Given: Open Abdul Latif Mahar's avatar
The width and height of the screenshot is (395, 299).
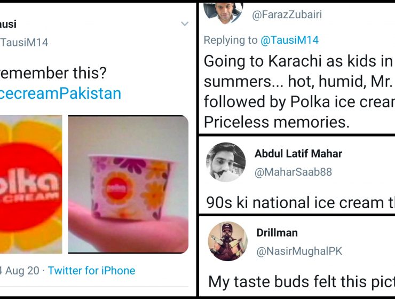Looking at the screenshot, I should [x=226, y=162].
